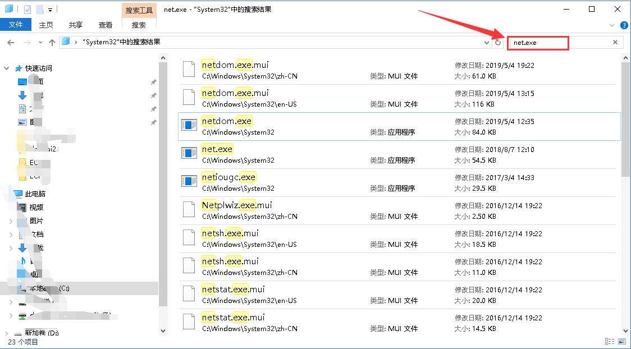Viewport: 631px width, 349px height.
Task: Click file icon of netdom.exe.mui in zh-CN
Action: (189, 69)
